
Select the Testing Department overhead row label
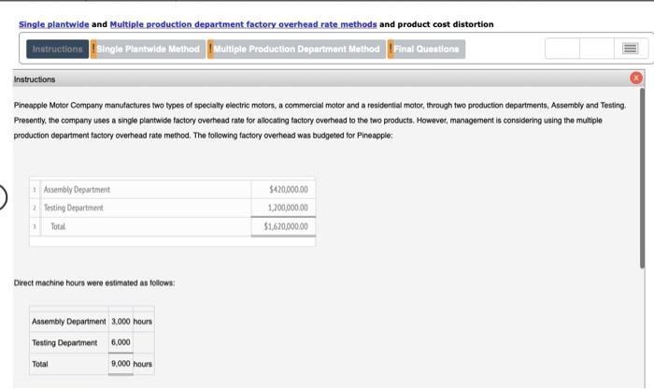[74, 208]
